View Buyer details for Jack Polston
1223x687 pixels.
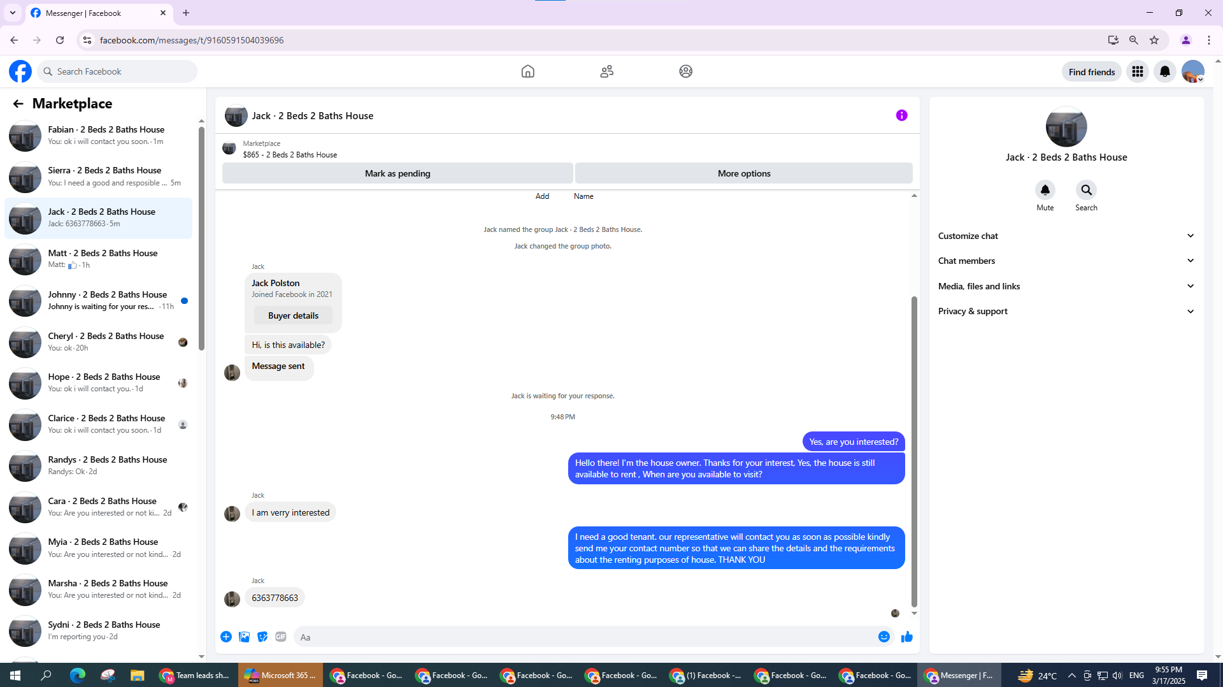pyautogui.click(x=293, y=315)
